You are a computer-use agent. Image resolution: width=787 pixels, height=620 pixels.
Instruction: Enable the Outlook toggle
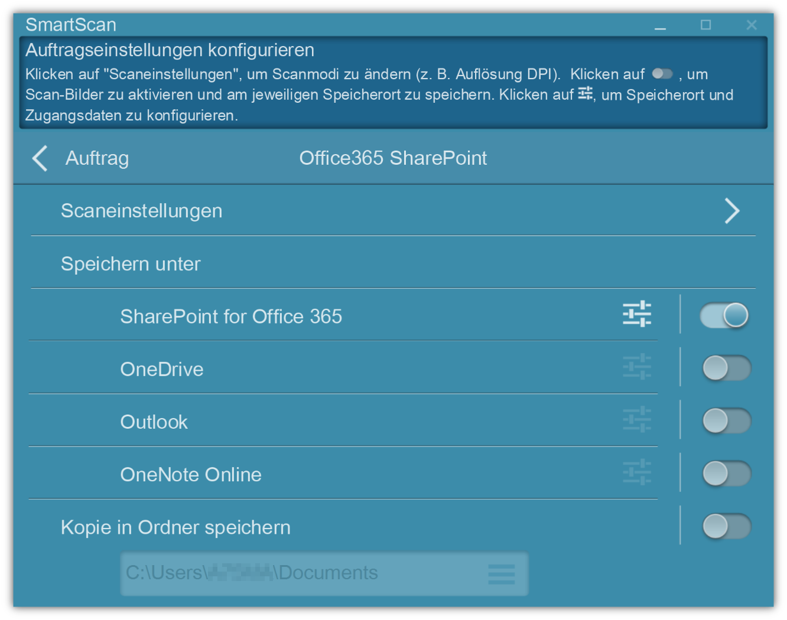coord(726,421)
